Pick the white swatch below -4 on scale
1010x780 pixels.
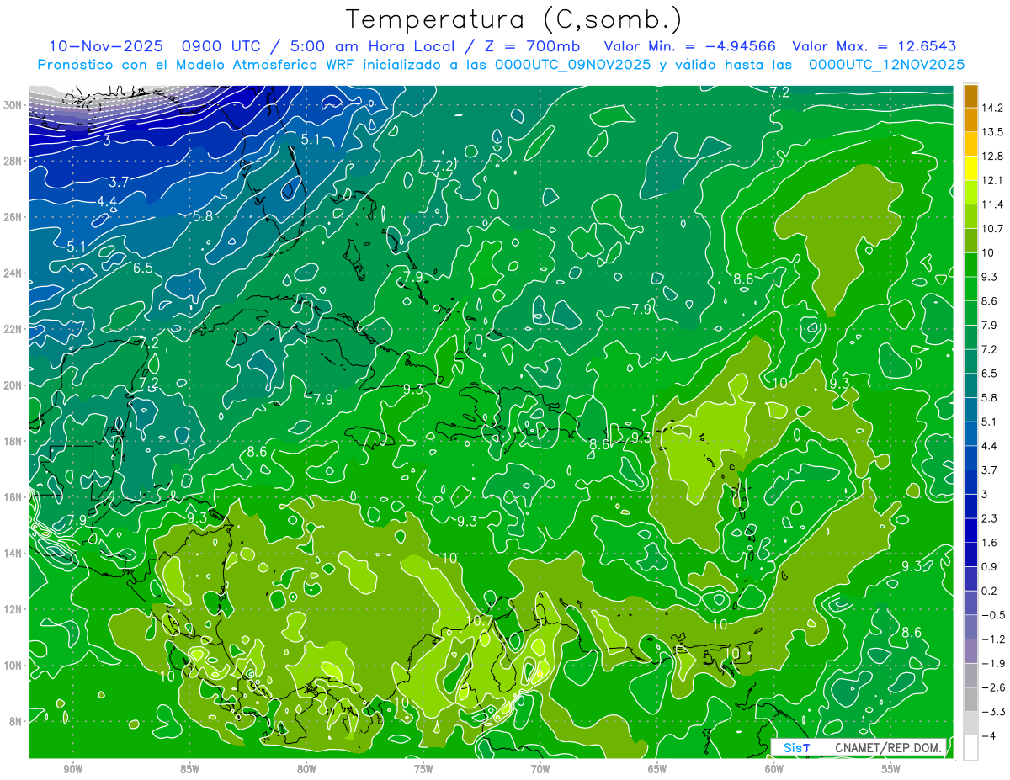(970, 748)
